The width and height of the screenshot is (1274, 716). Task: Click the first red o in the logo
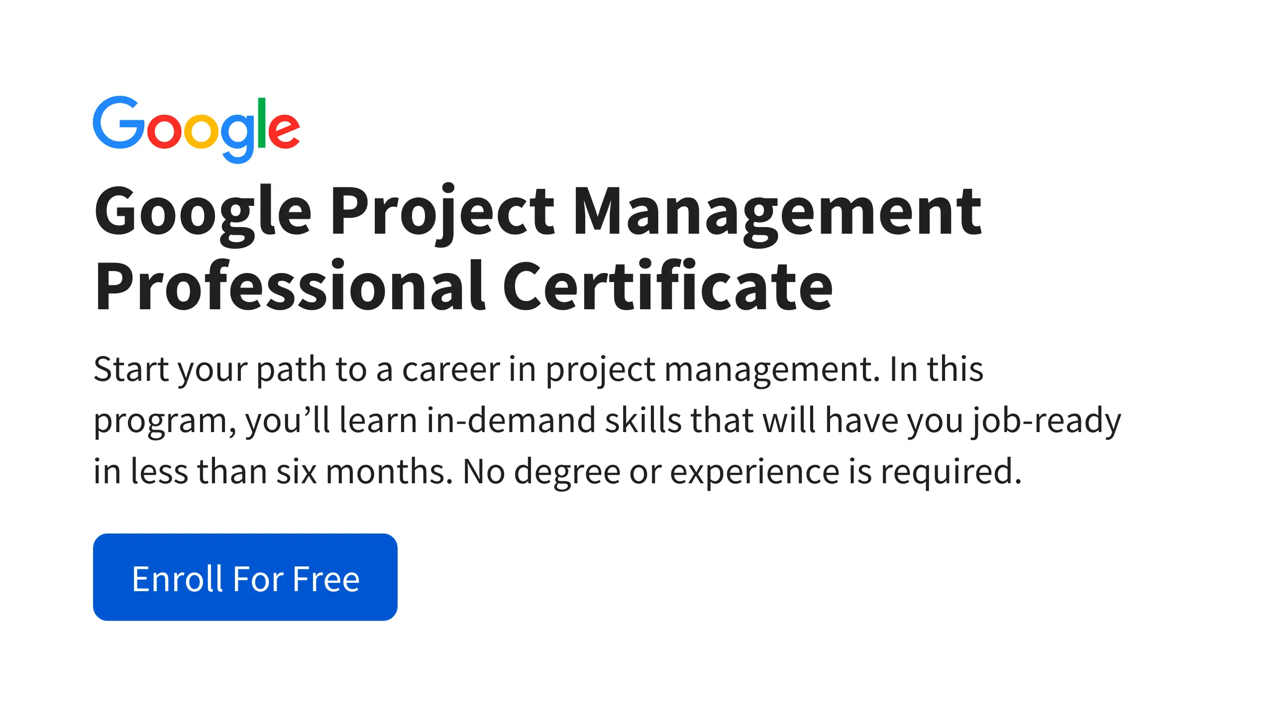pyautogui.click(x=164, y=131)
